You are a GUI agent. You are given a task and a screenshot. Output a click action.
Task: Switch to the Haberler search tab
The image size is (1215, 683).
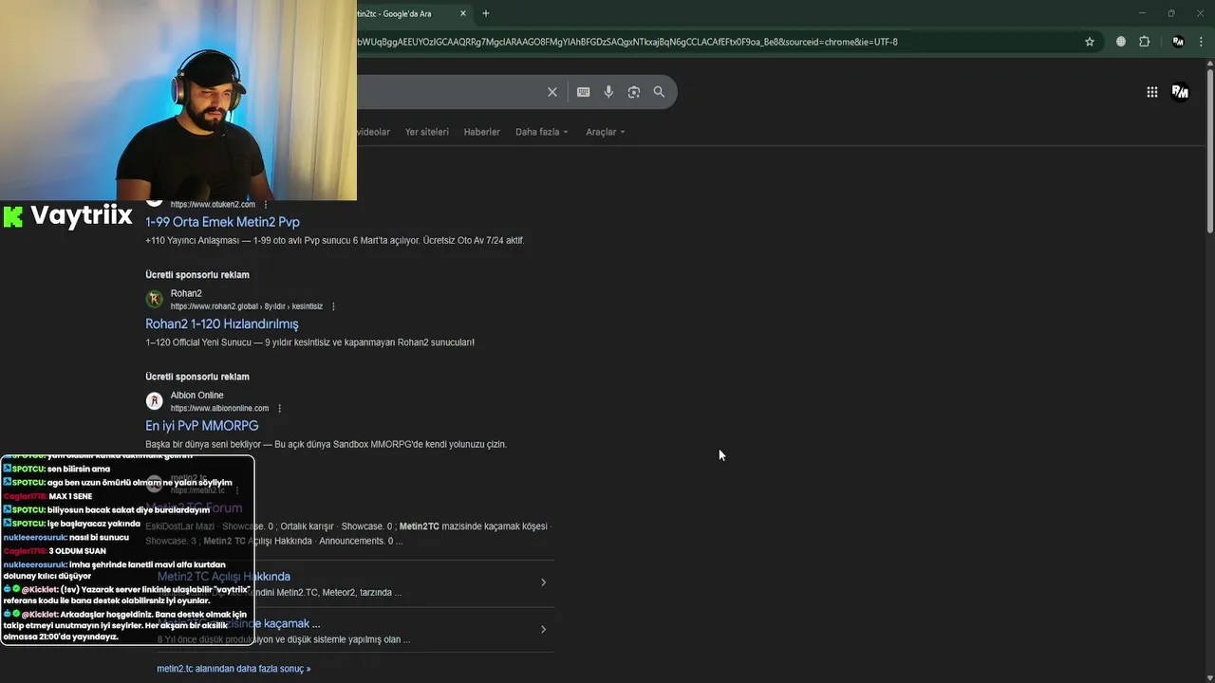[481, 132]
